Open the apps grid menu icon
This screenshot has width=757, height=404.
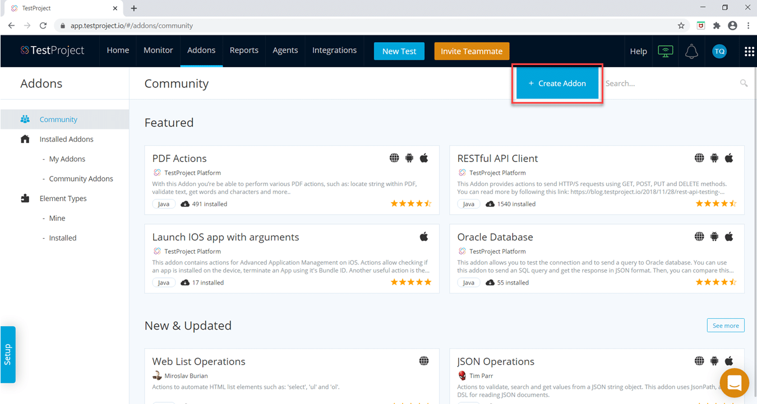[x=749, y=51]
